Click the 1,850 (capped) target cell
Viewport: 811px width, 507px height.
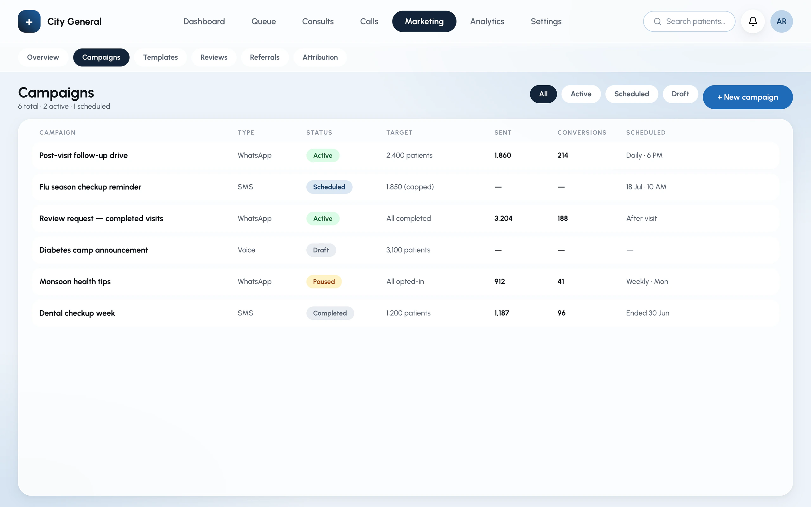point(410,187)
